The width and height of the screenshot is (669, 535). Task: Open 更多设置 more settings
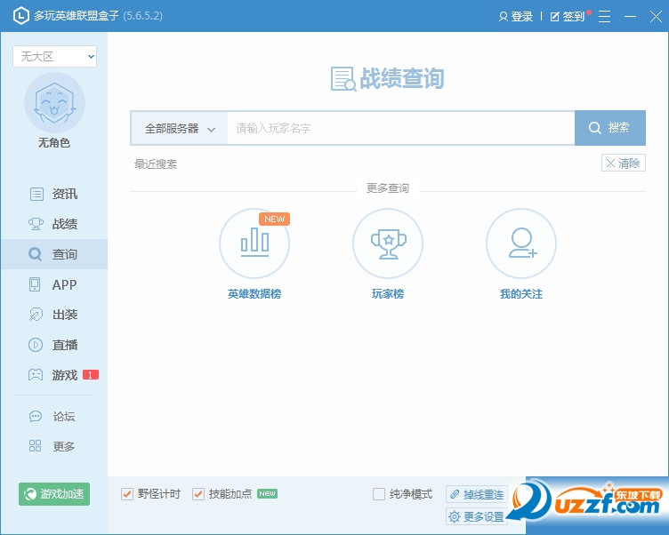coord(477,516)
